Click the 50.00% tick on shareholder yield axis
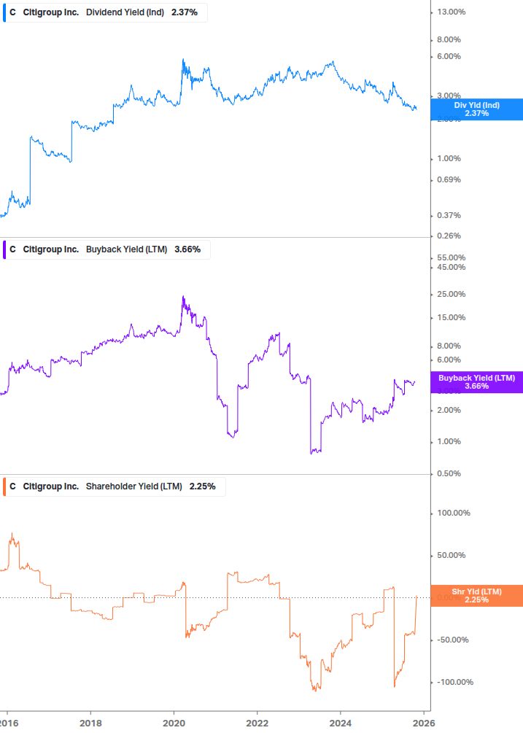 pos(451,555)
